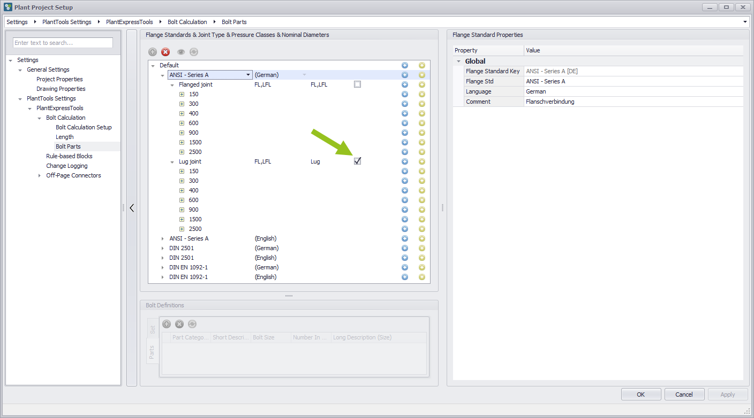Click yellow plus in Lug joint 1500 row

point(422,219)
